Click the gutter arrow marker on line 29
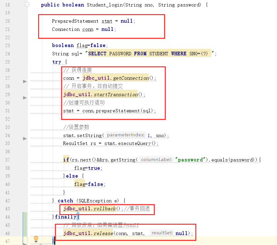 point(25,98)
